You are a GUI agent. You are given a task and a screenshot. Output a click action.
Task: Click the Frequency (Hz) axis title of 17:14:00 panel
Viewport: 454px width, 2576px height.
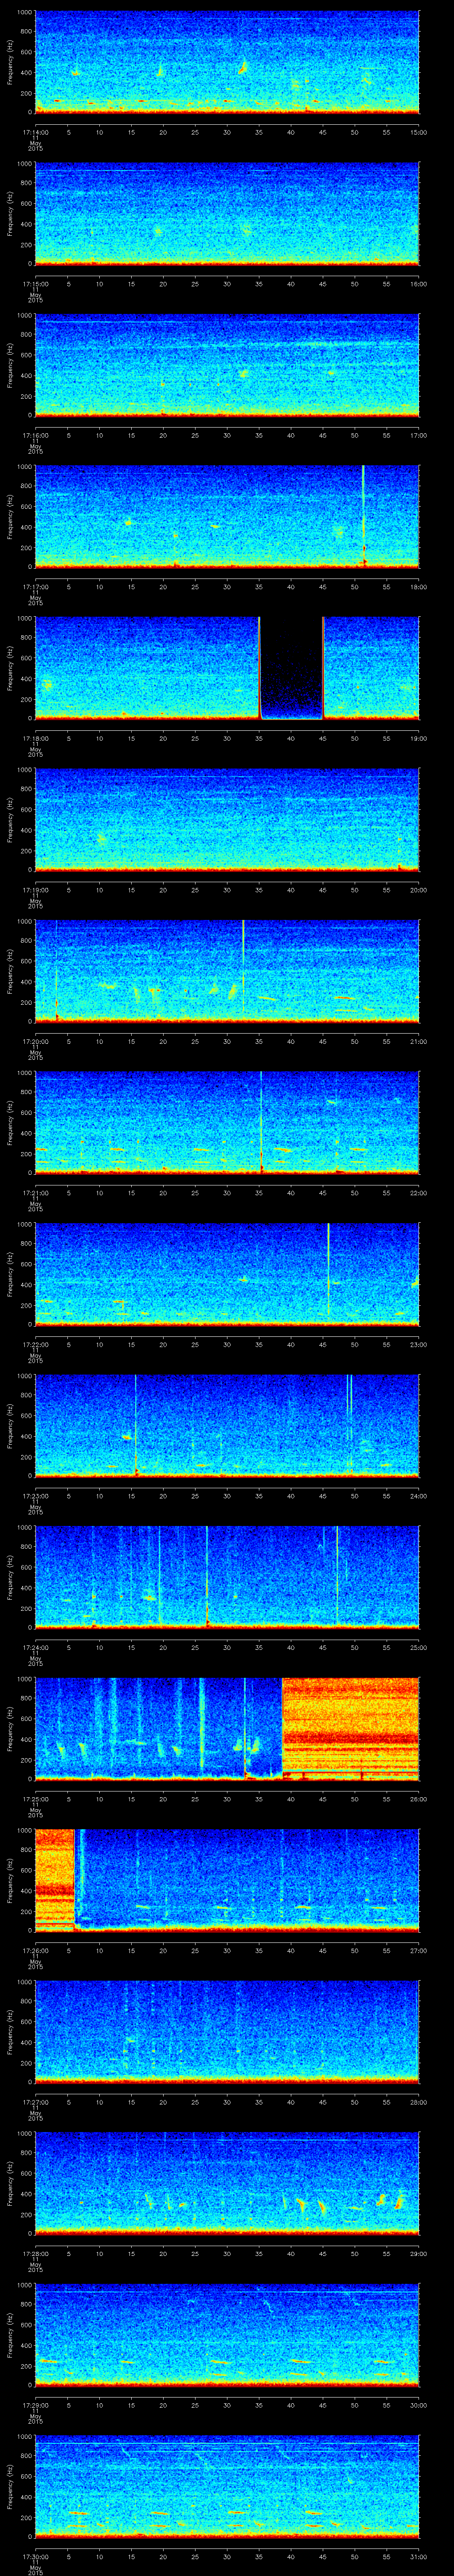(10, 62)
